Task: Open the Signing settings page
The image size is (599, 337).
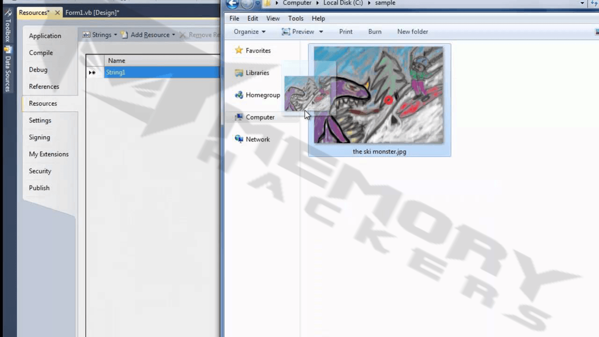Action: point(39,137)
